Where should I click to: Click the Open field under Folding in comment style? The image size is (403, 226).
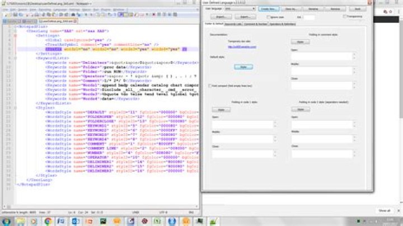click(321, 57)
